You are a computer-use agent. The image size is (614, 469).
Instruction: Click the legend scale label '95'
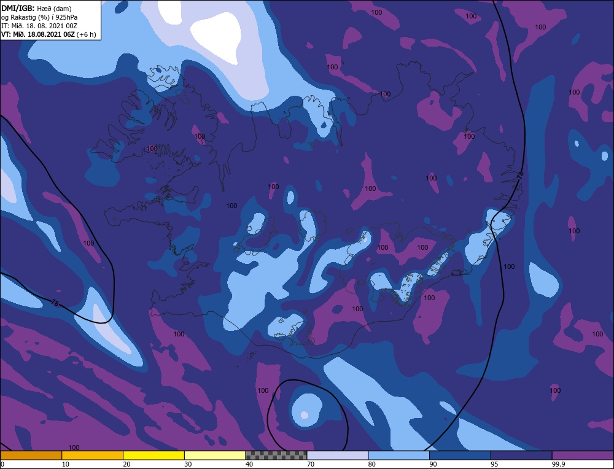click(494, 464)
